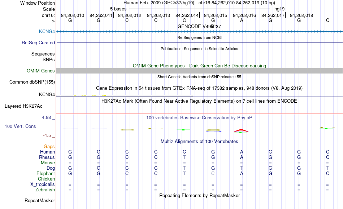This screenshot has height=209, width=343.
Task: Click the Layered H3K27Ac track label
Action: tap(23, 106)
